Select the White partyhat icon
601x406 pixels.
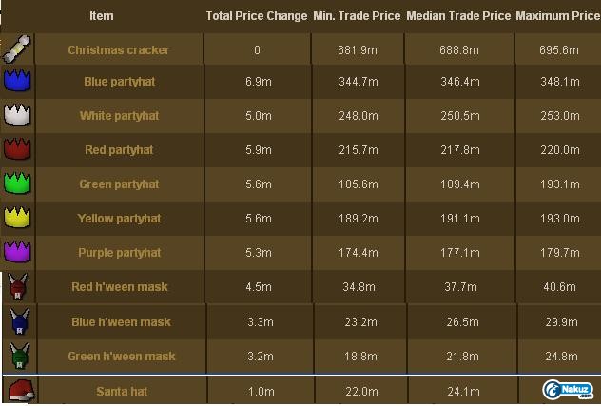coord(17,116)
